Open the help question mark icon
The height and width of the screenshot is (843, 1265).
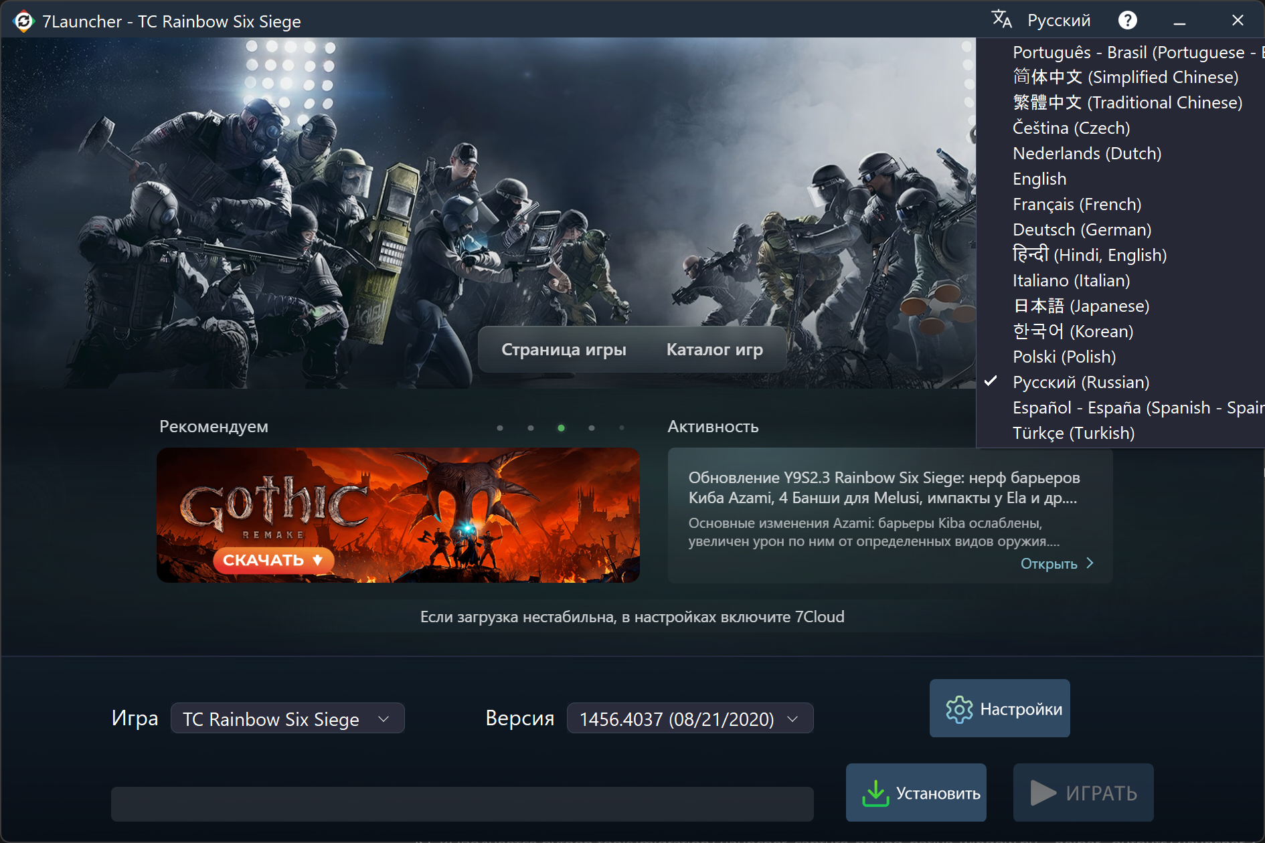point(1128,21)
